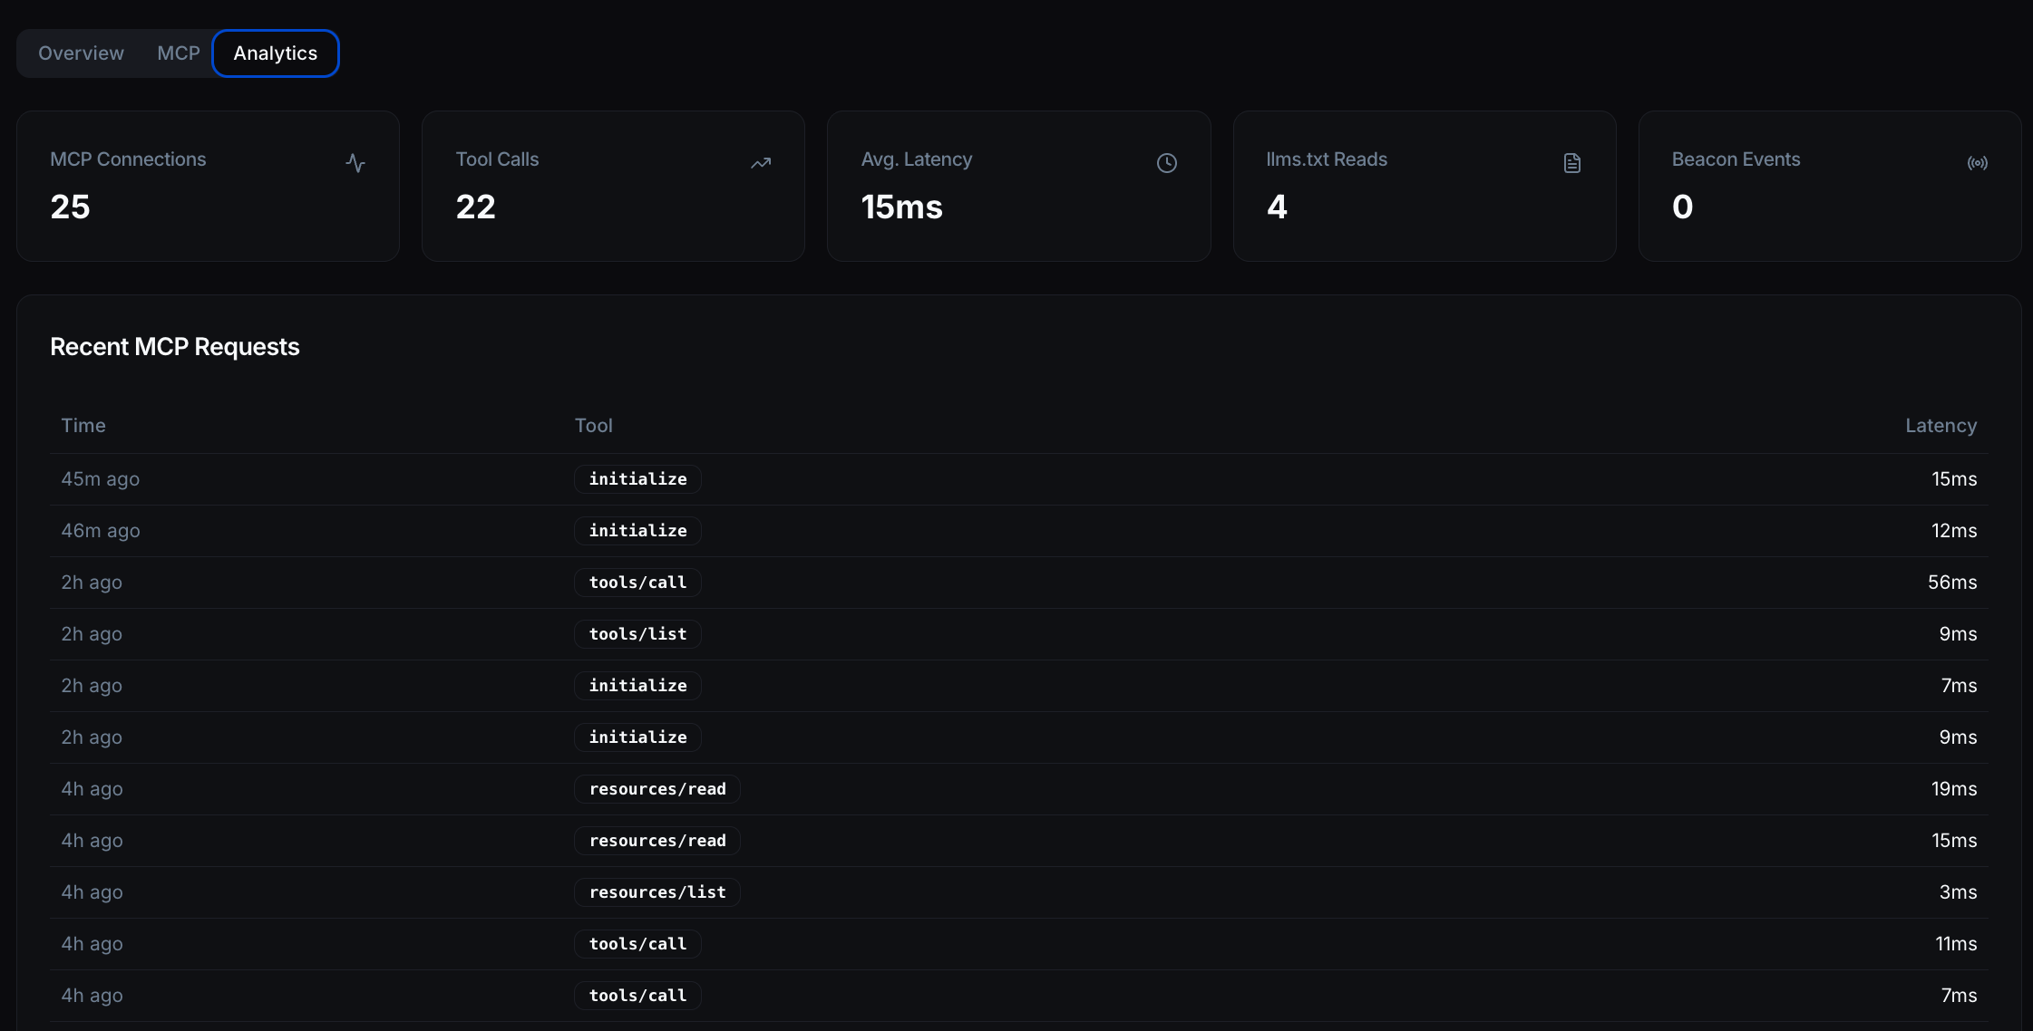
Task: Click the tools/list badge
Action: (637, 633)
